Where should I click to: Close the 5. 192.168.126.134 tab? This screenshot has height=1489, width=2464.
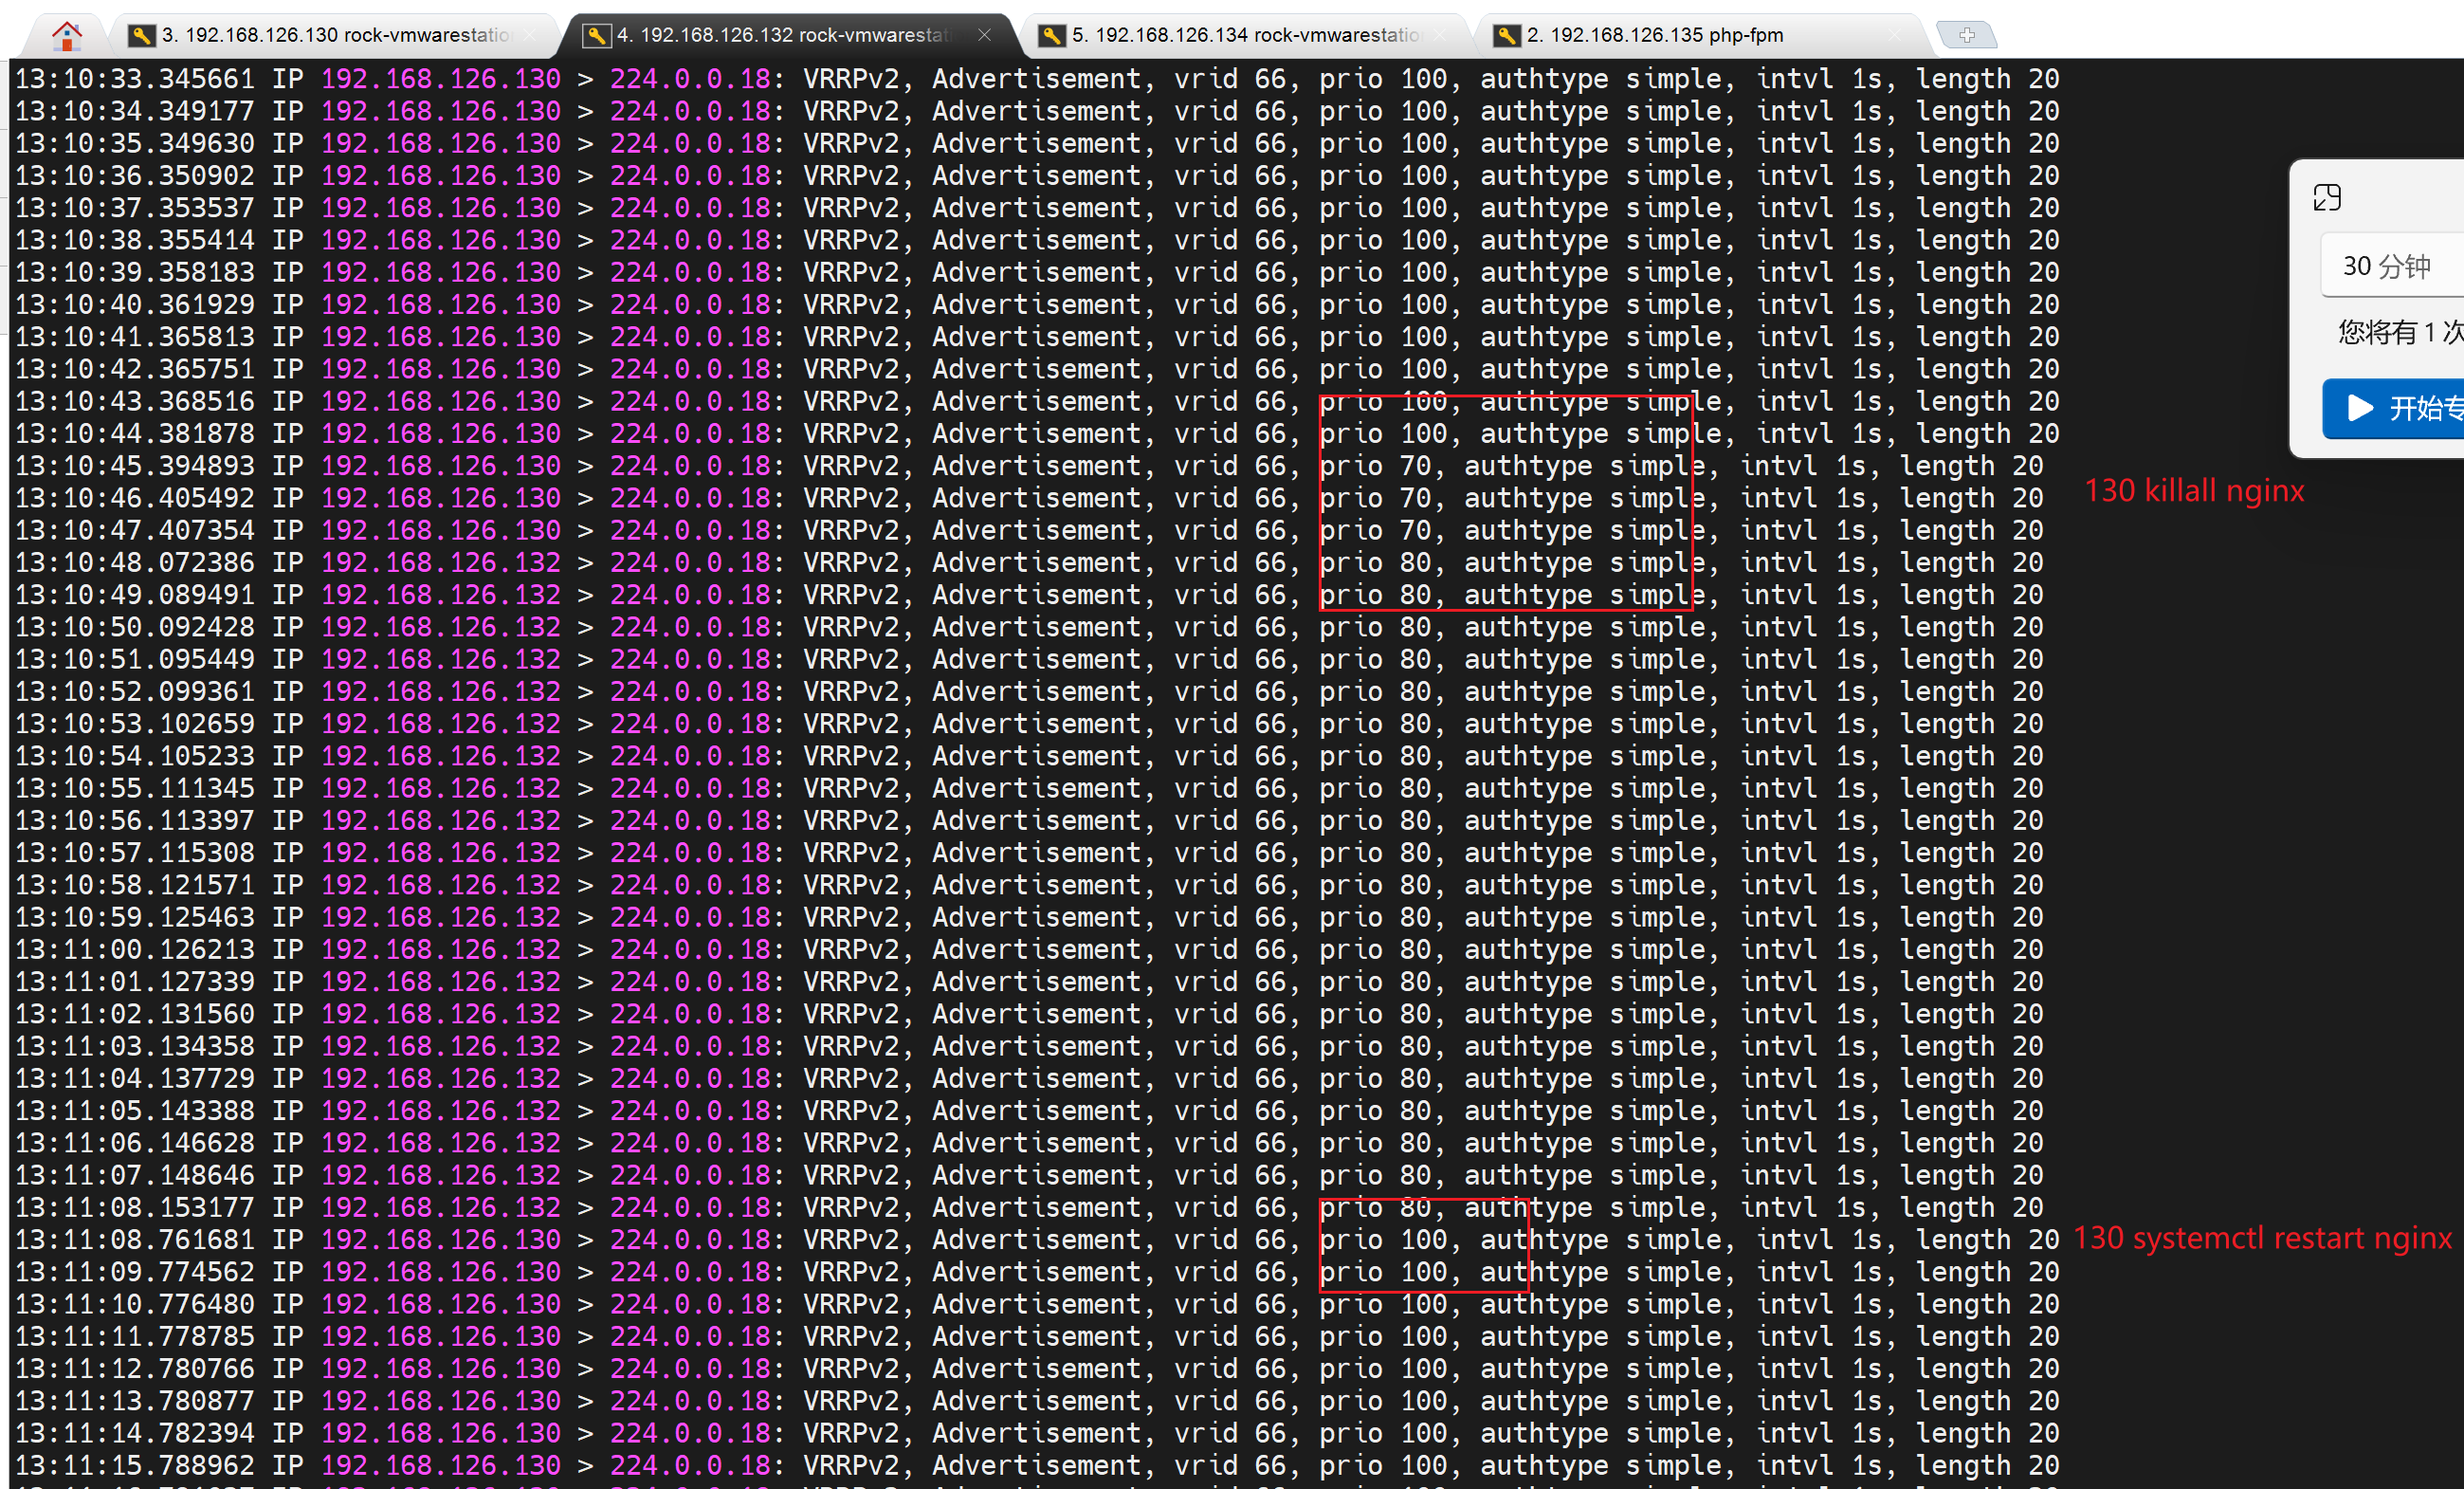point(1440,35)
